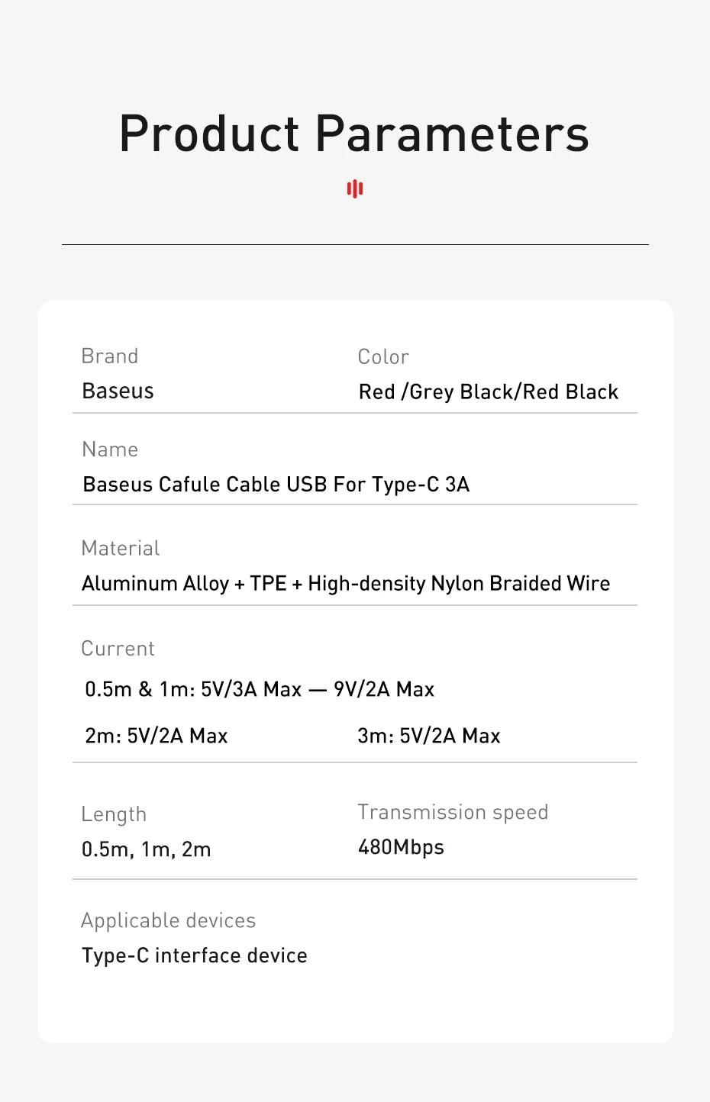Click the 0.5m & 1m current specification

click(x=260, y=690)
